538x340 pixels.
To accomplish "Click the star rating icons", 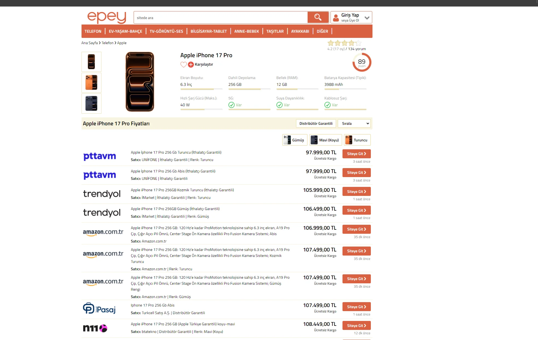I will pos(345,43).
